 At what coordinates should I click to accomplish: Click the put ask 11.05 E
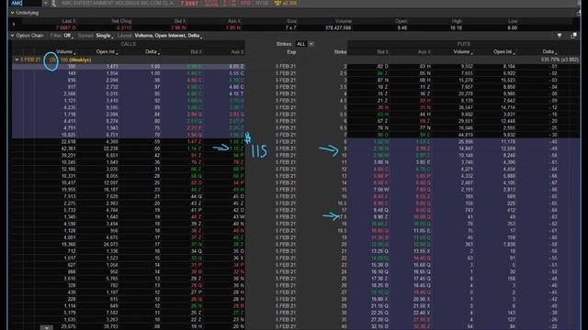(422, 231)
